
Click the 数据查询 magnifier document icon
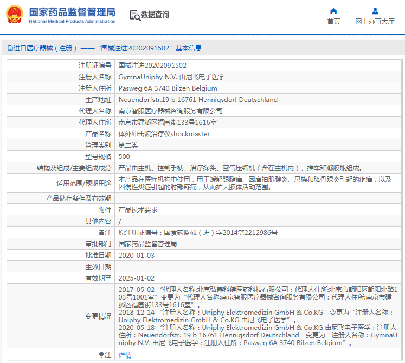click(x=135, y=15)
